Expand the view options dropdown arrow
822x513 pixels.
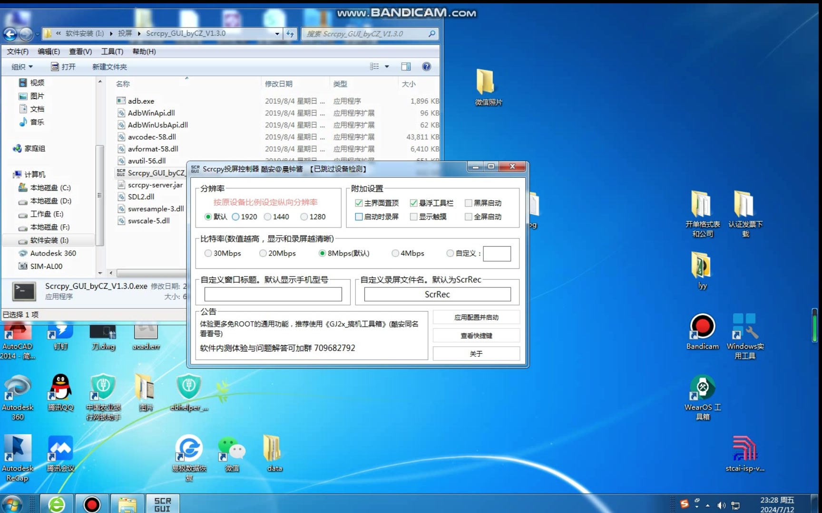pos(387,66)
